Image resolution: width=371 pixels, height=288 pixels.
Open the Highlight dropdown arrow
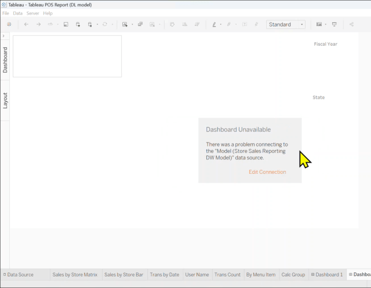coord(220,24)
